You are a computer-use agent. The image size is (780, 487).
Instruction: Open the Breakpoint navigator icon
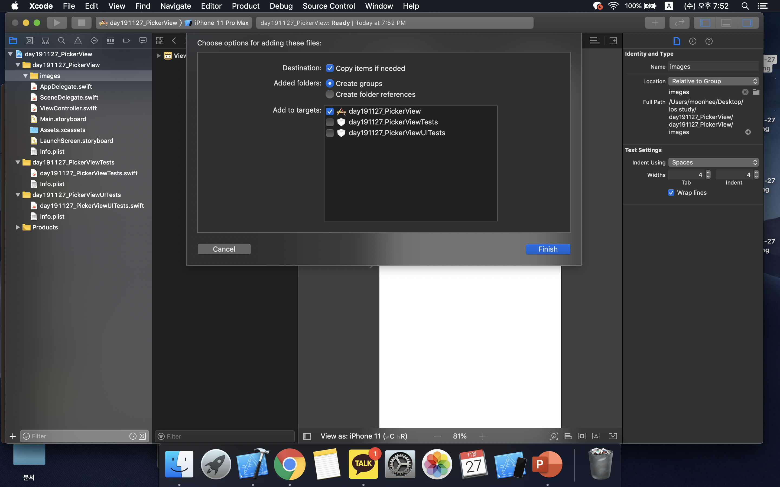click(x=126, y=41)
